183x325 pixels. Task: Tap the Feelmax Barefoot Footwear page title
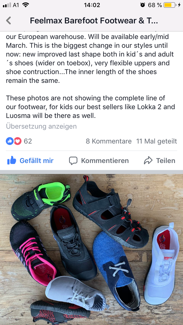coord(94,21)
